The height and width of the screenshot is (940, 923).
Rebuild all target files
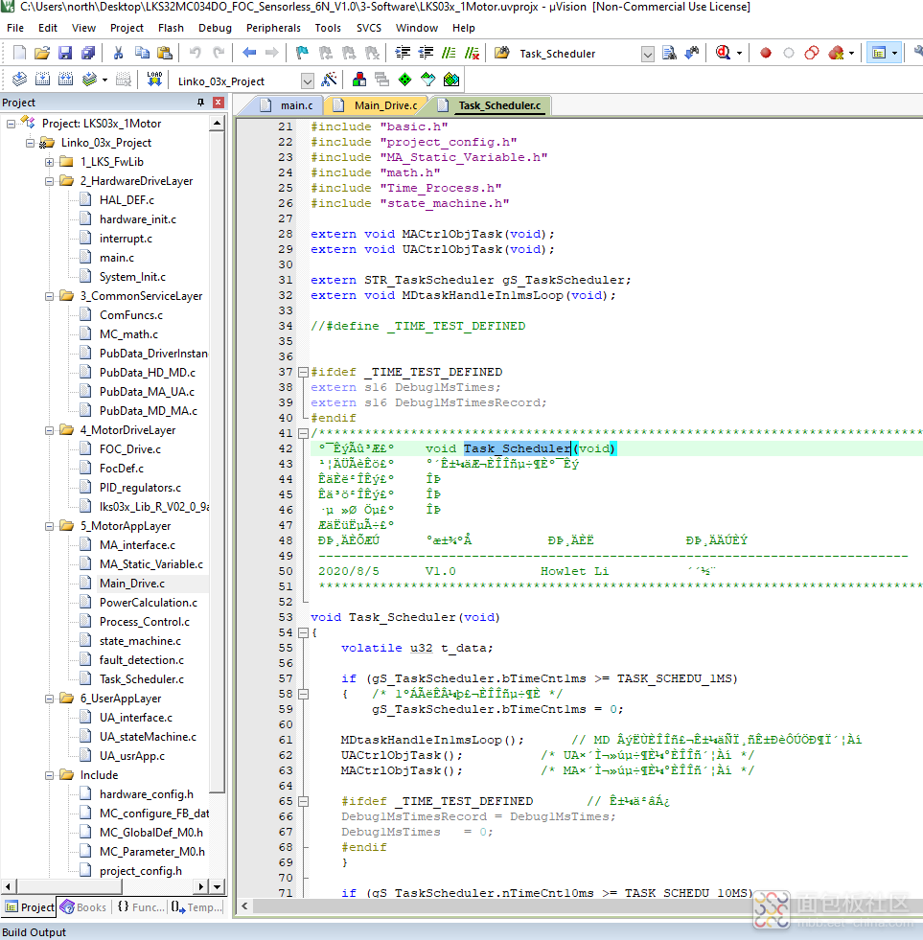pyautogui.click(x=65, y=80)
